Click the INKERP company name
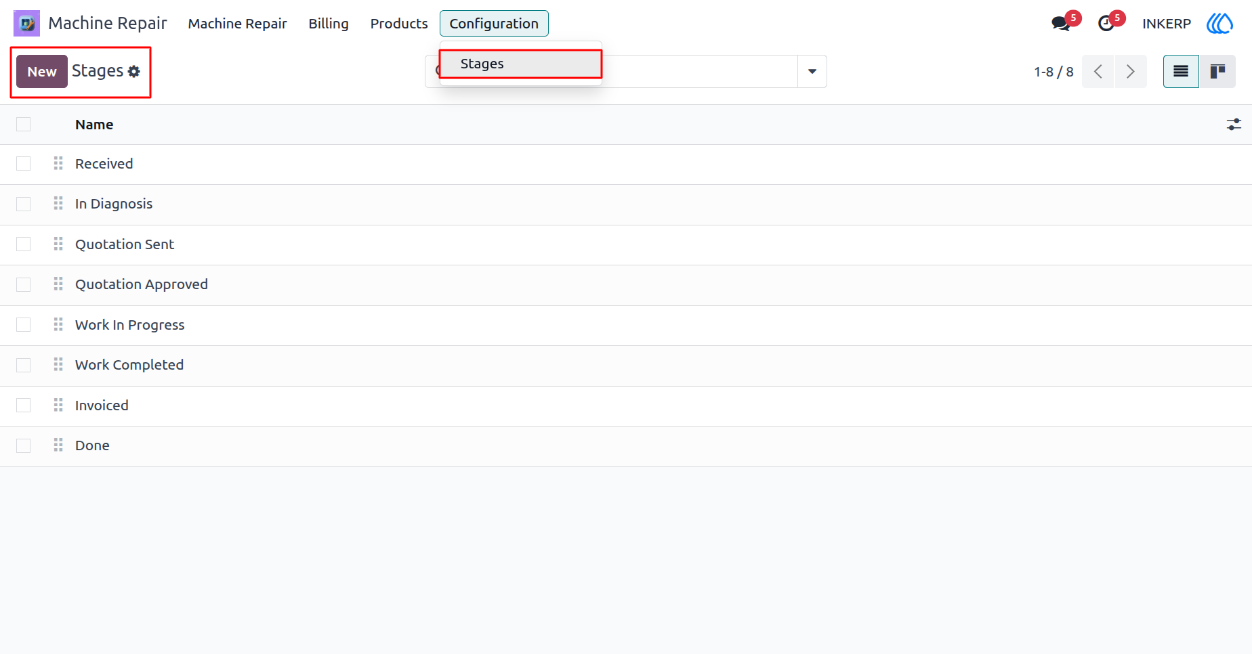Viewport: 1252px width, 654px height. tap(1167, 24)
